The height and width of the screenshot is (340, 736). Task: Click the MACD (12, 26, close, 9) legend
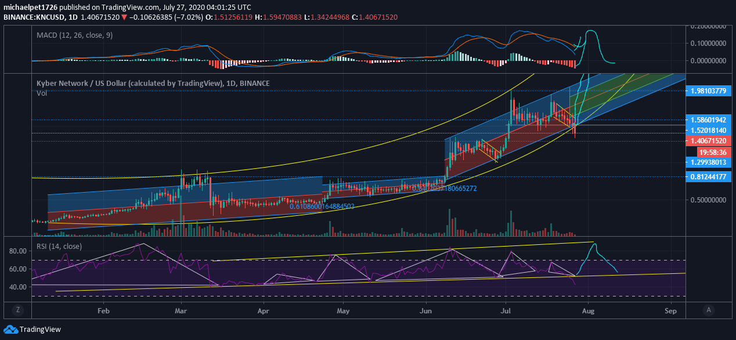point(74,35)
